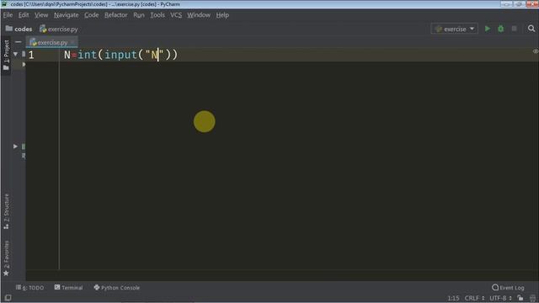Screen dimensions: 539x303
Task: Open the Code menu
Action: coord(92,15)
